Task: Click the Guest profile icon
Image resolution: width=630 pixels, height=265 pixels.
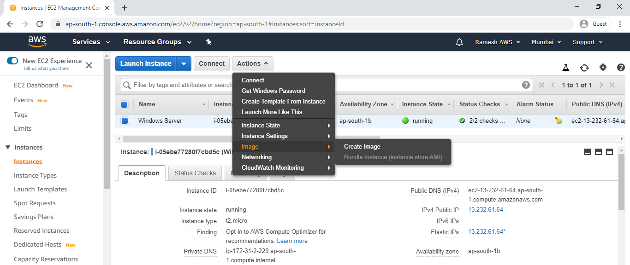Action: (594, 24)
